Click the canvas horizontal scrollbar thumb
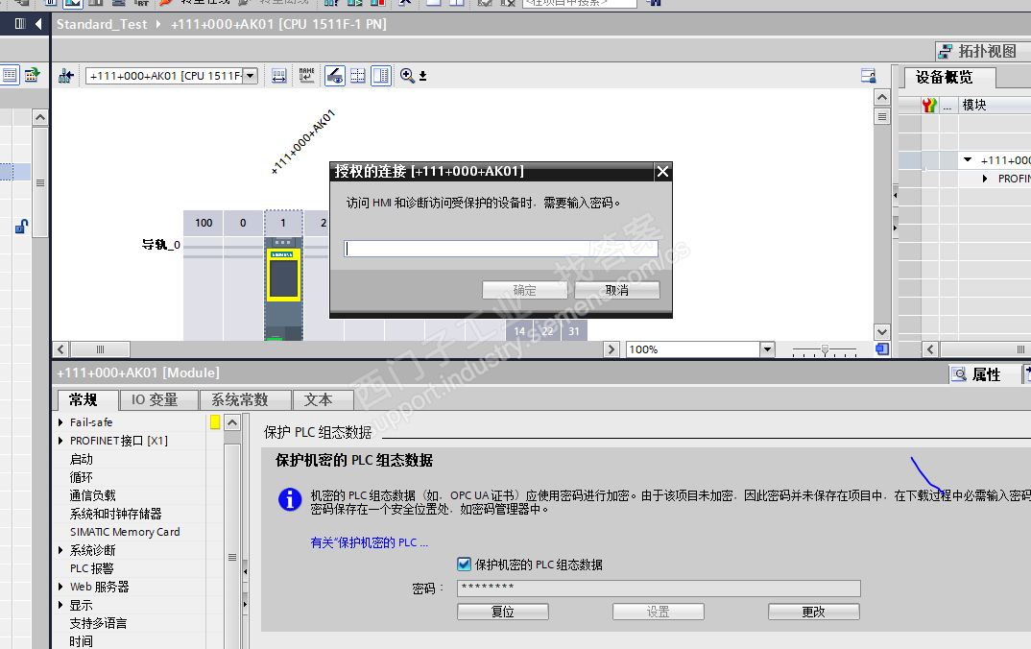Image resolution: width=1031 pixels, height=649 pixels. (x=100, y=349)
